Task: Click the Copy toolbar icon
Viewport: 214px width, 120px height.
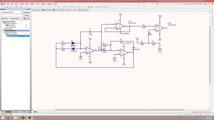Action: [x=34, y=7]
